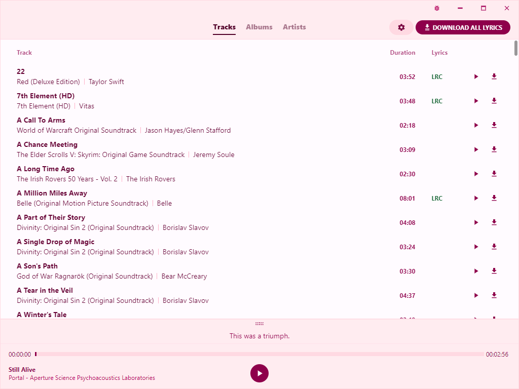This screenshot has width=519, height=389.
Task: Close the application window
Action: pos(507,8)
